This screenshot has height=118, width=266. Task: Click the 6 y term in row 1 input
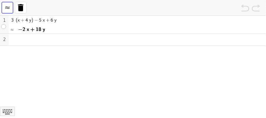coord(53,20)
